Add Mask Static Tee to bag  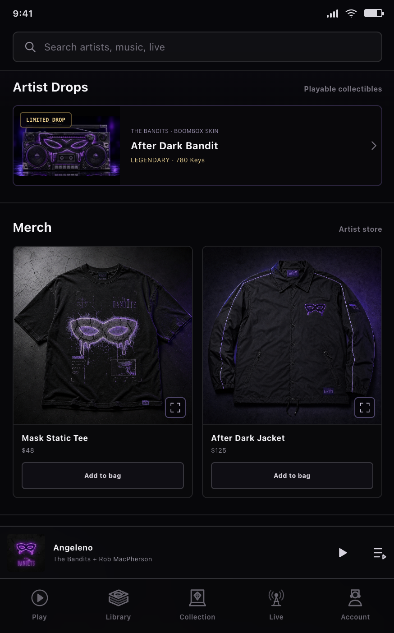(103, 476)
